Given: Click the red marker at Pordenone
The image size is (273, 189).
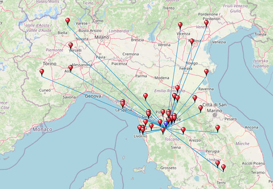Looking at the screenshot, I should tap(206, 23).
